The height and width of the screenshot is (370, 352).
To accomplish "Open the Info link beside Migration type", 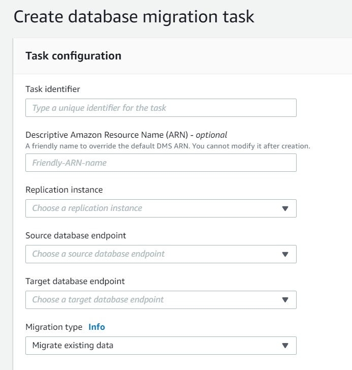I will coord(97,327).
